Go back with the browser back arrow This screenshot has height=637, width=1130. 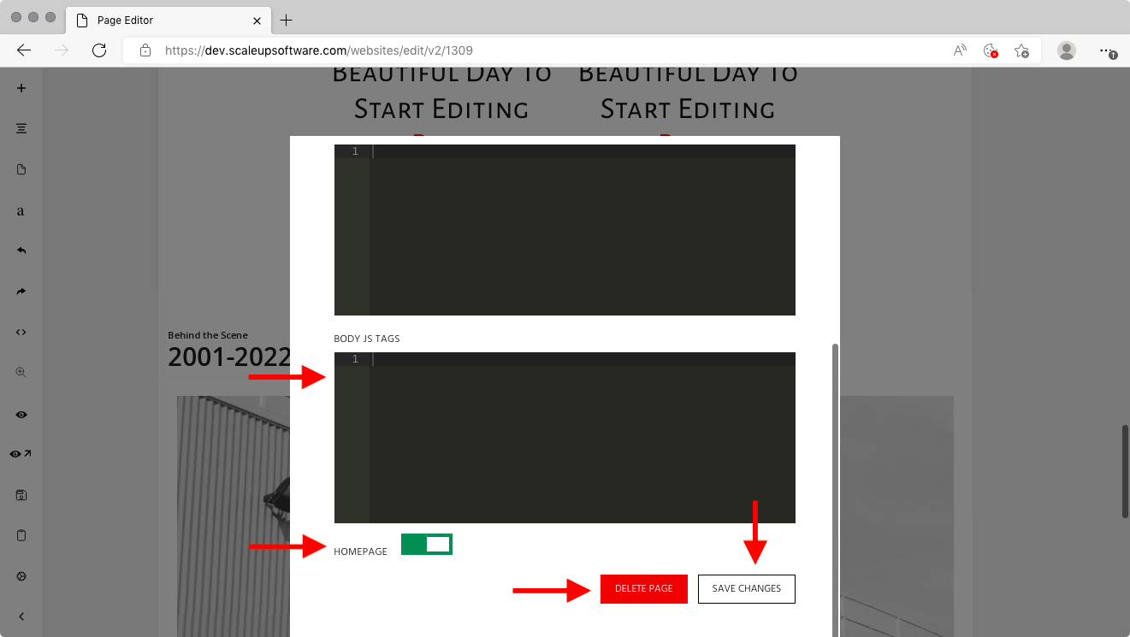[24, 50]
